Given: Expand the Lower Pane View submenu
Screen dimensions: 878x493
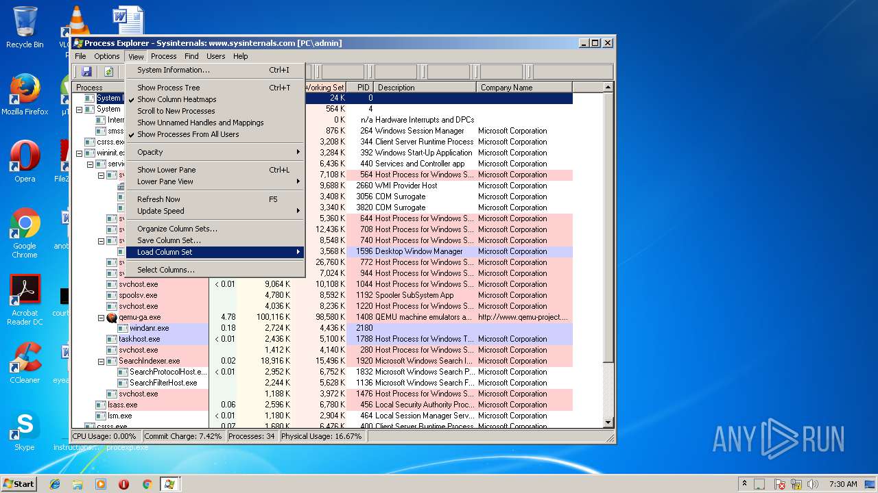Looking at the screenshot, I should [215, 181].
